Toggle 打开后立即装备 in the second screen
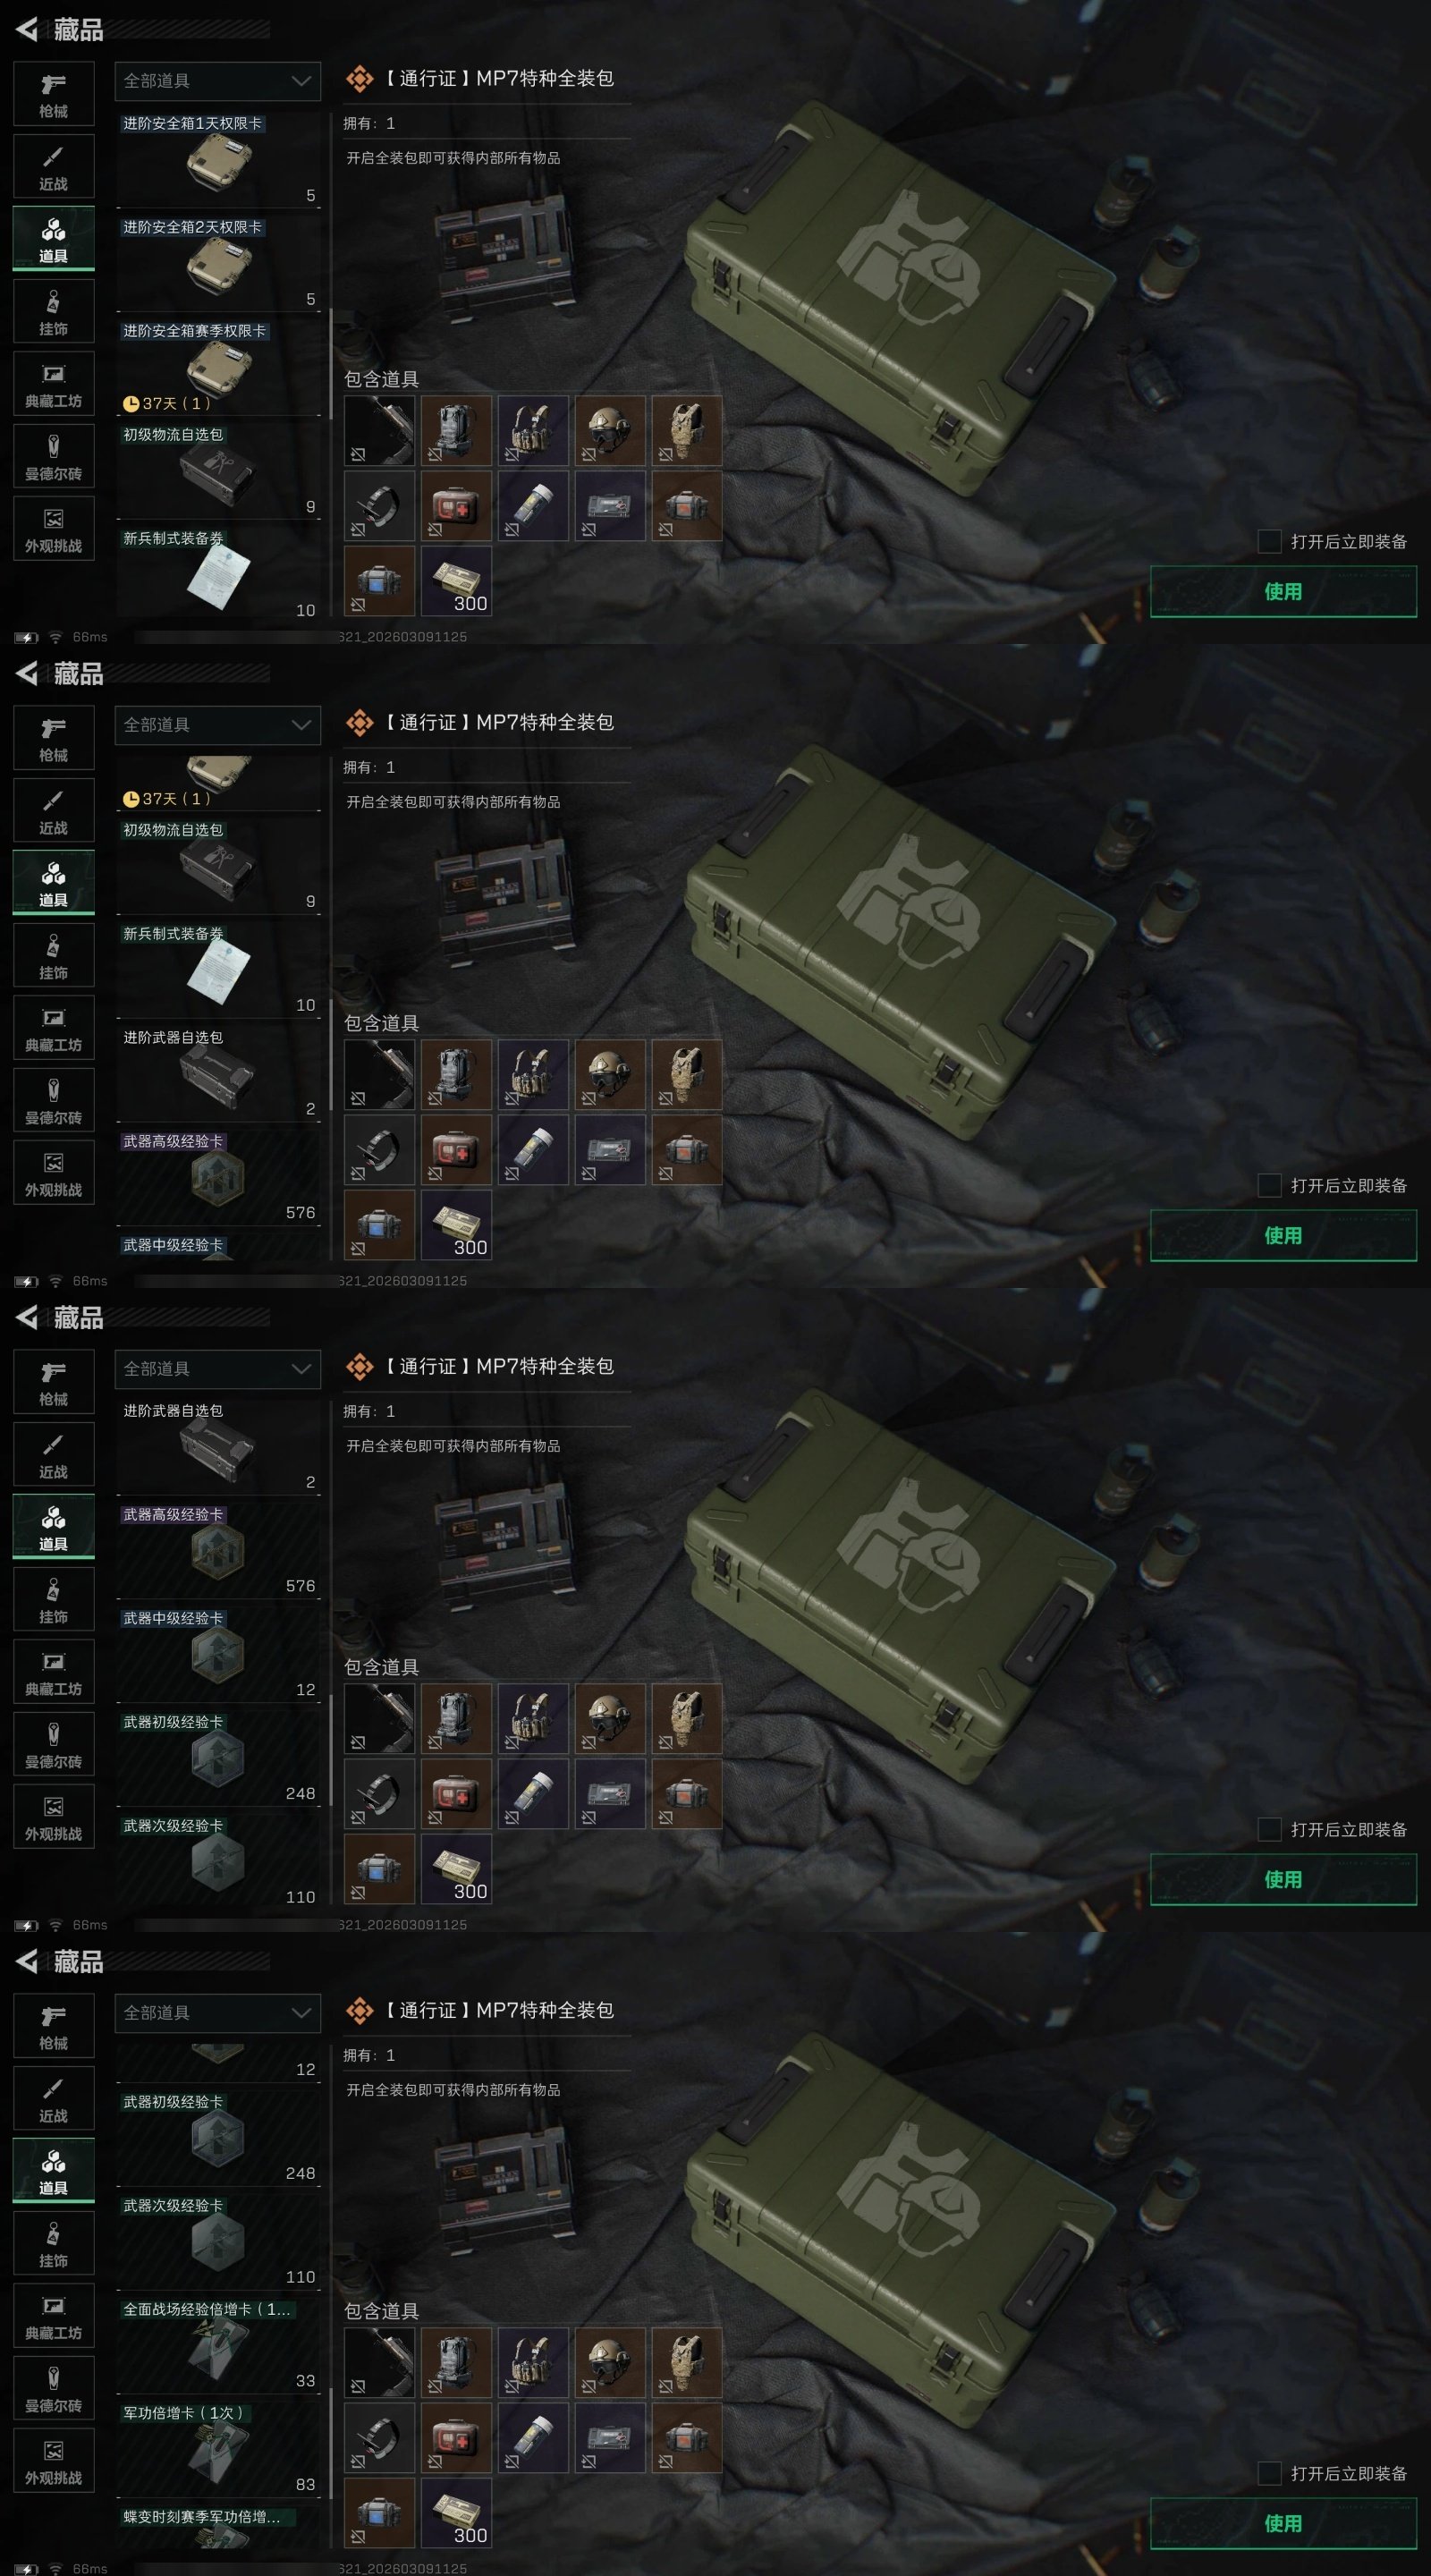Viewport: 1431px width, 2576px height. tap(1269, 1185)
